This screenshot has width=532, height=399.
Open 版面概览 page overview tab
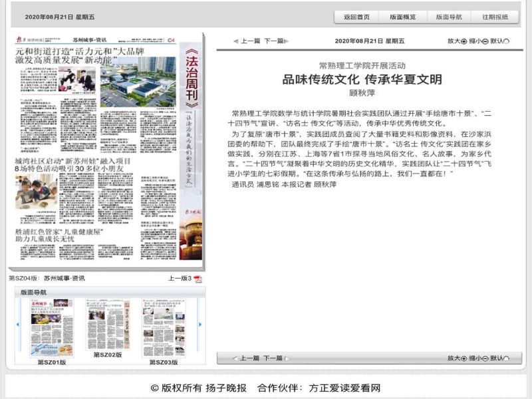(x=403, y=17)
